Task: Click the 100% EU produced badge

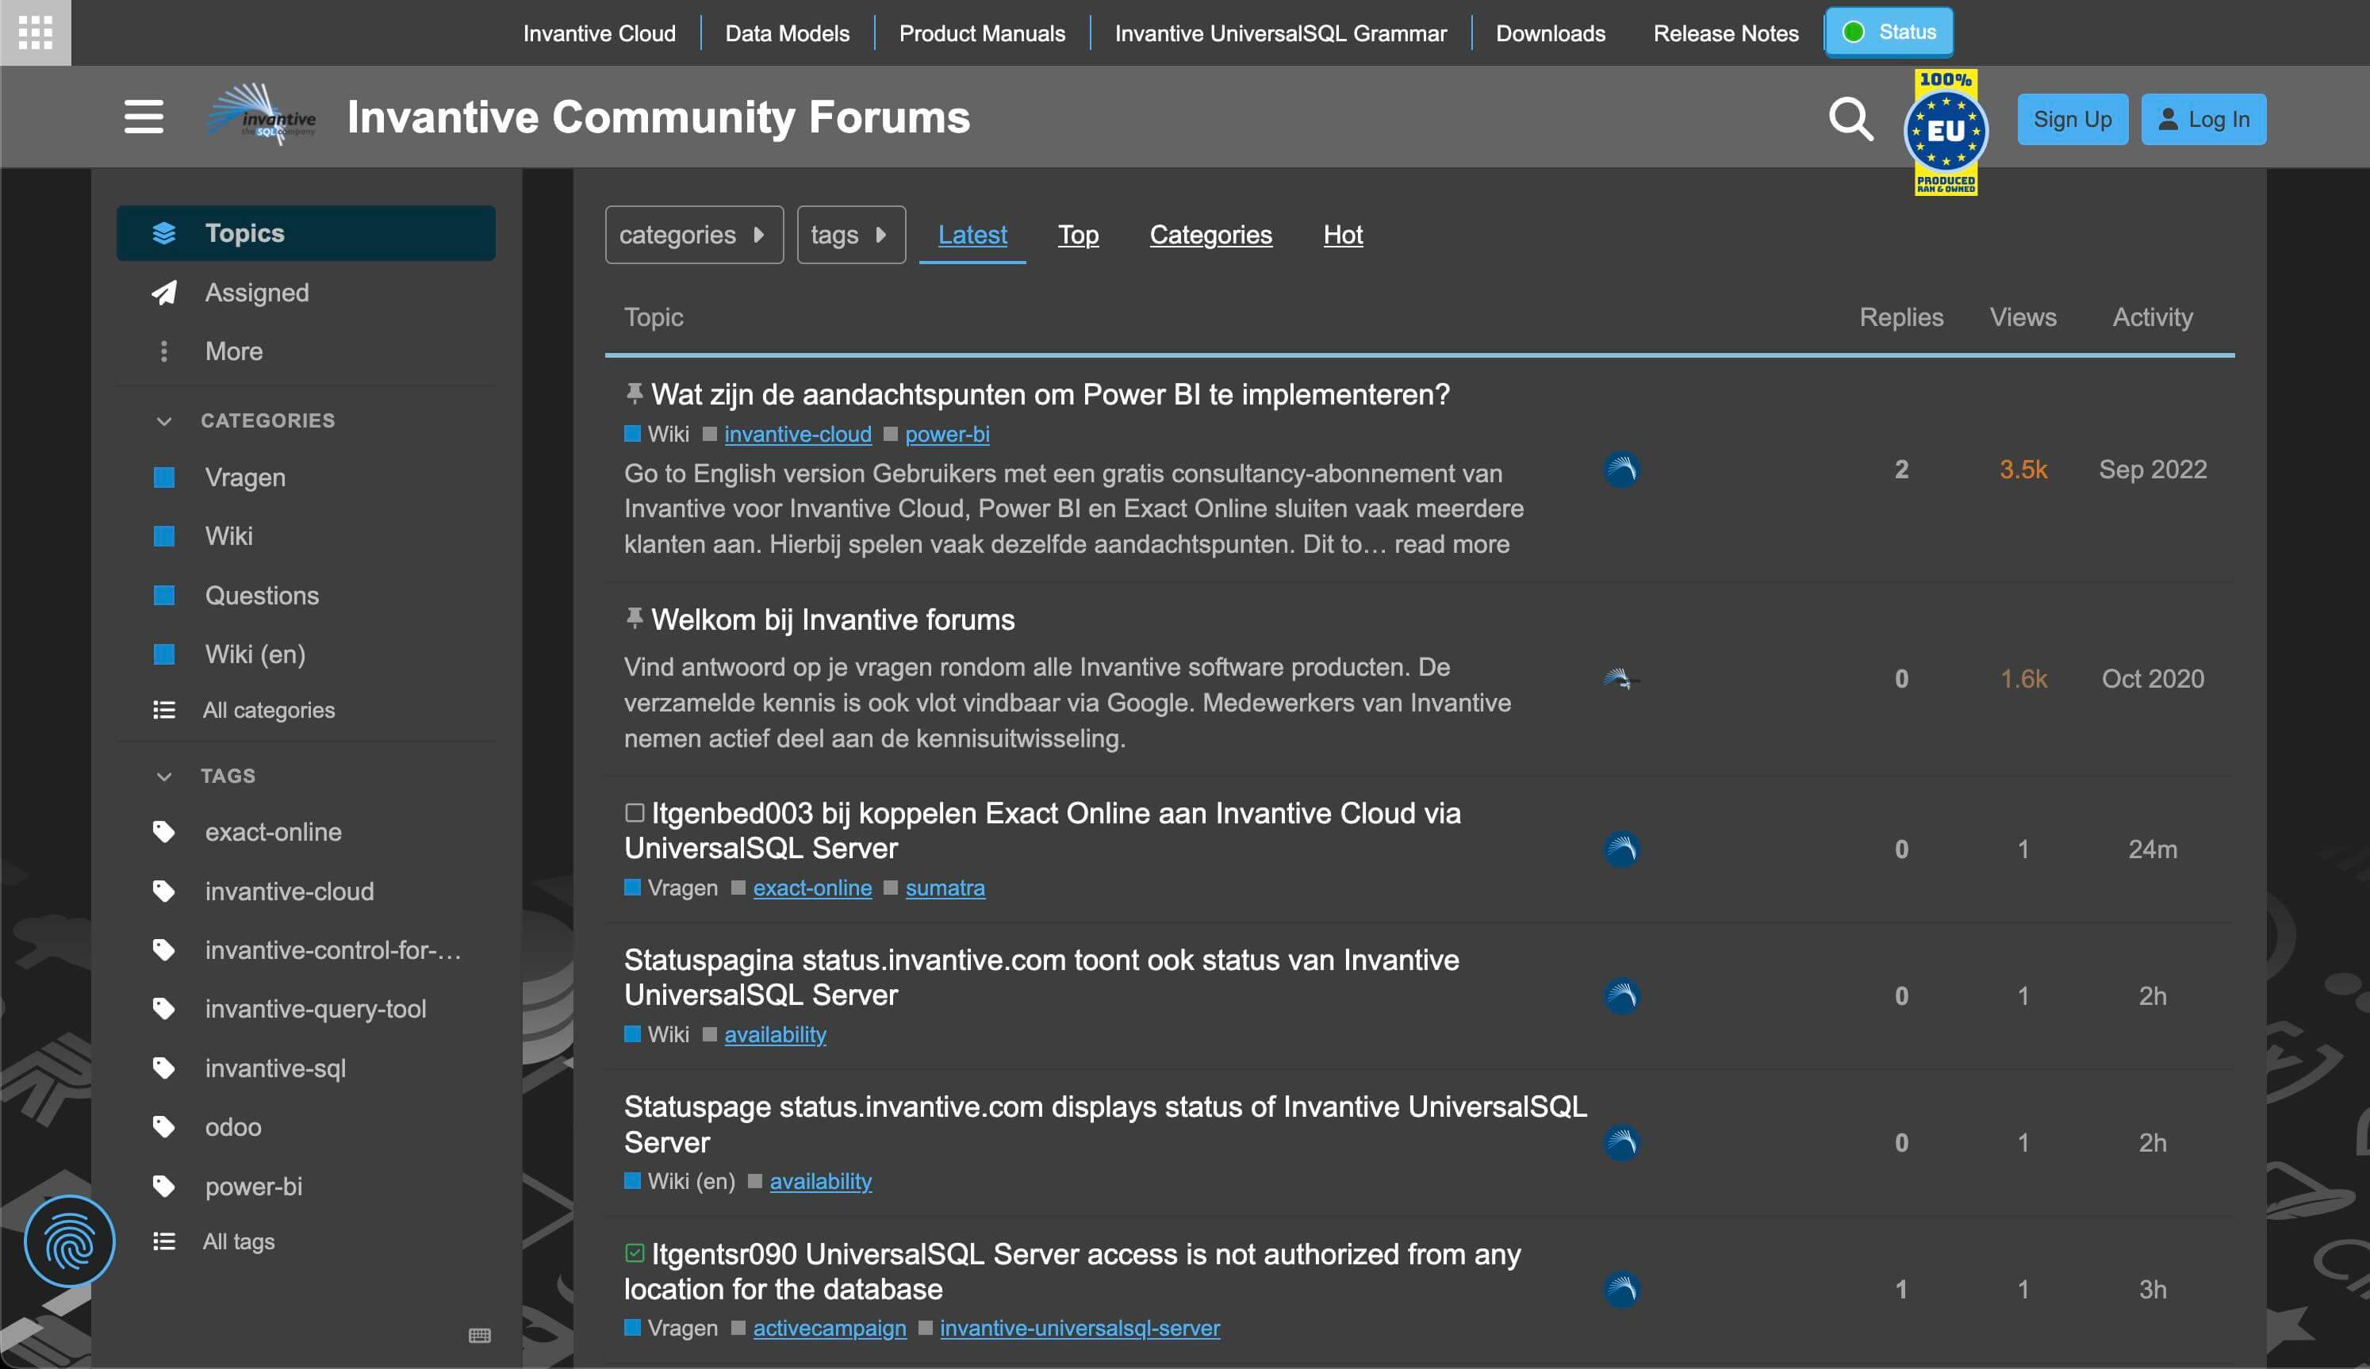Action: coord(1945,132)
